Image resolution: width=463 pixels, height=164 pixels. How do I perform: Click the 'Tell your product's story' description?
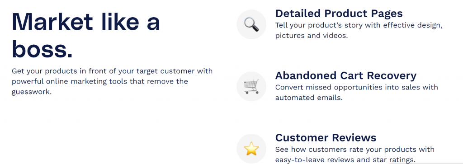pyautogui.click(x=359, y=30)
